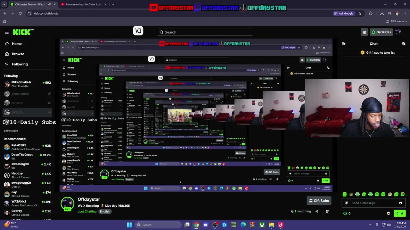Click the green KICK logo
The width and height of the screenshot is (410, 230).
(x=23, y=32)
